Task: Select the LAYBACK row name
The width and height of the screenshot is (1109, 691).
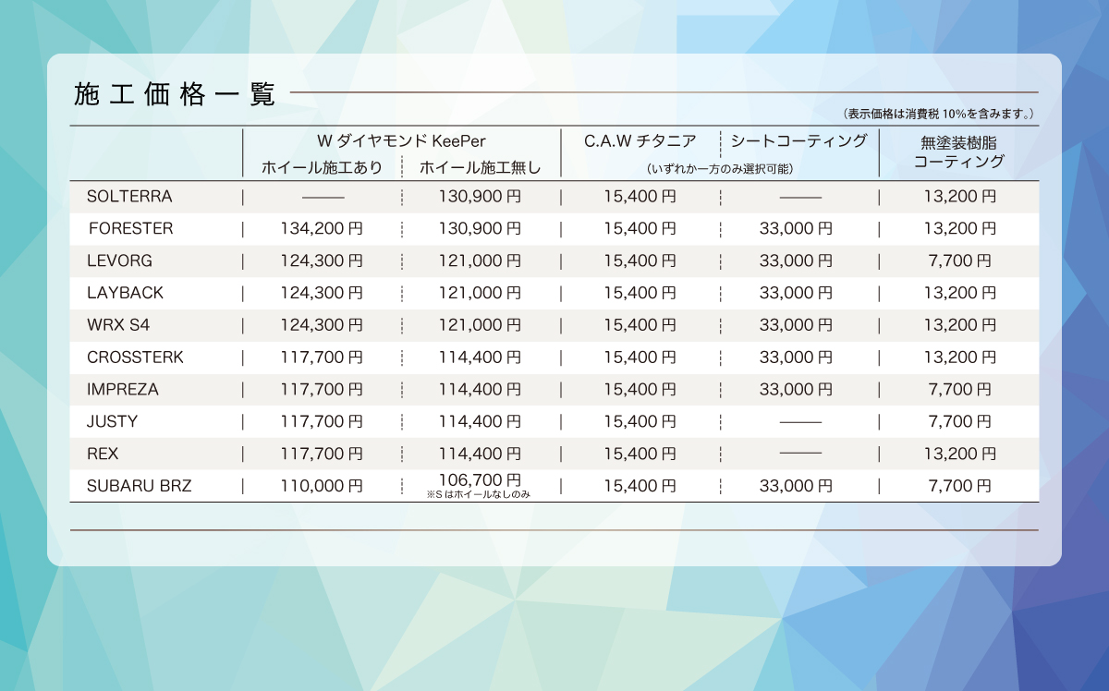Action: (x=125, y=293)
